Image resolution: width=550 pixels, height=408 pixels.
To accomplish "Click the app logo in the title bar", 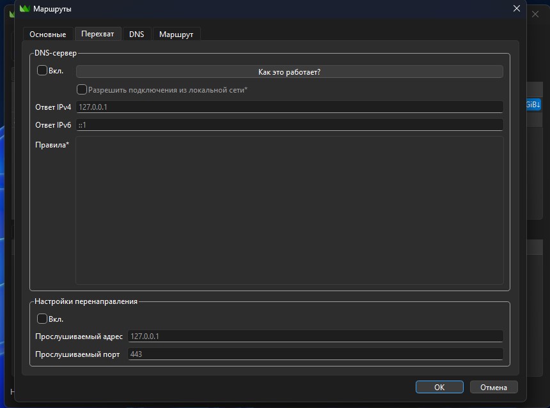I will pos(24,9).
